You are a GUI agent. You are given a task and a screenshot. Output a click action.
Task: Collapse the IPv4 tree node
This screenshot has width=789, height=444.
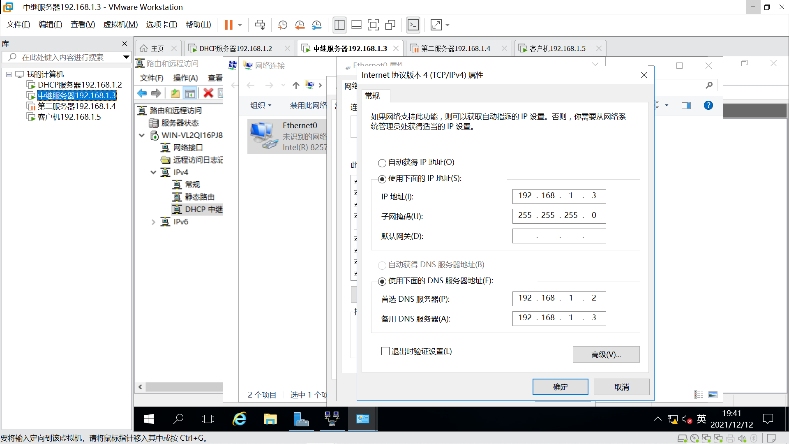pyautogui.click(x=153, y=172)
